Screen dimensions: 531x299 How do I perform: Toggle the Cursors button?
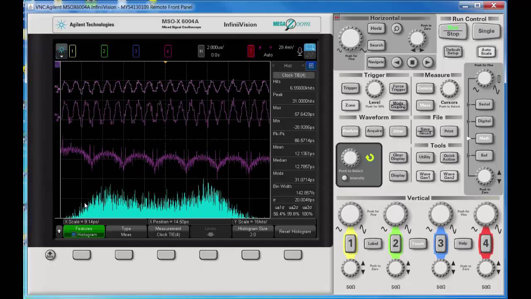(x=425, y=88)
